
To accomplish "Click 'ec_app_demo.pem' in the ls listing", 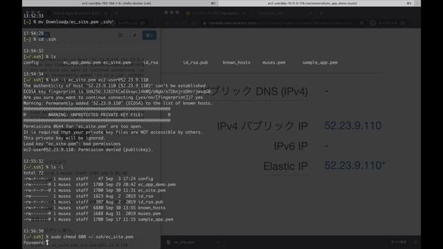I will (82, 63).
